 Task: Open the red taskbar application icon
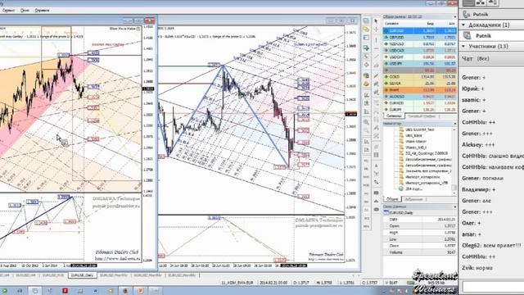(x=65, y=291)
